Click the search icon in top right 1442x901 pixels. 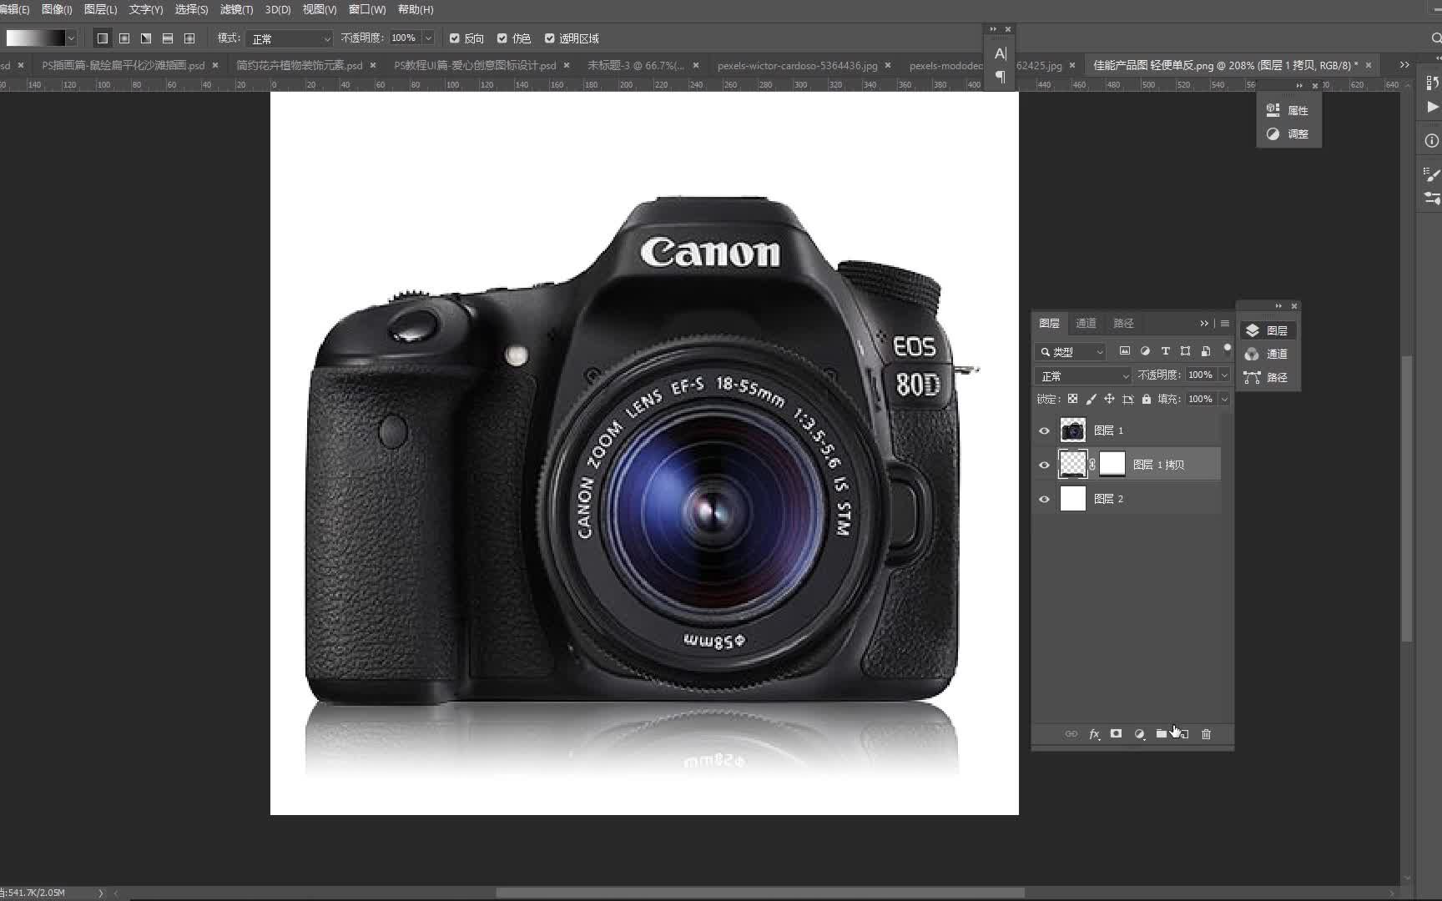tap(1435, 38)
